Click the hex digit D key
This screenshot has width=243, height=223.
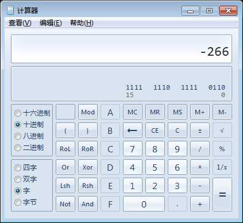110,167
